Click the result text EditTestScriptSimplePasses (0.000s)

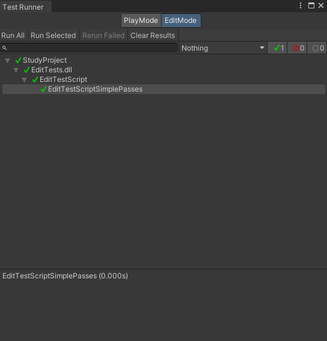pos(65,276)
